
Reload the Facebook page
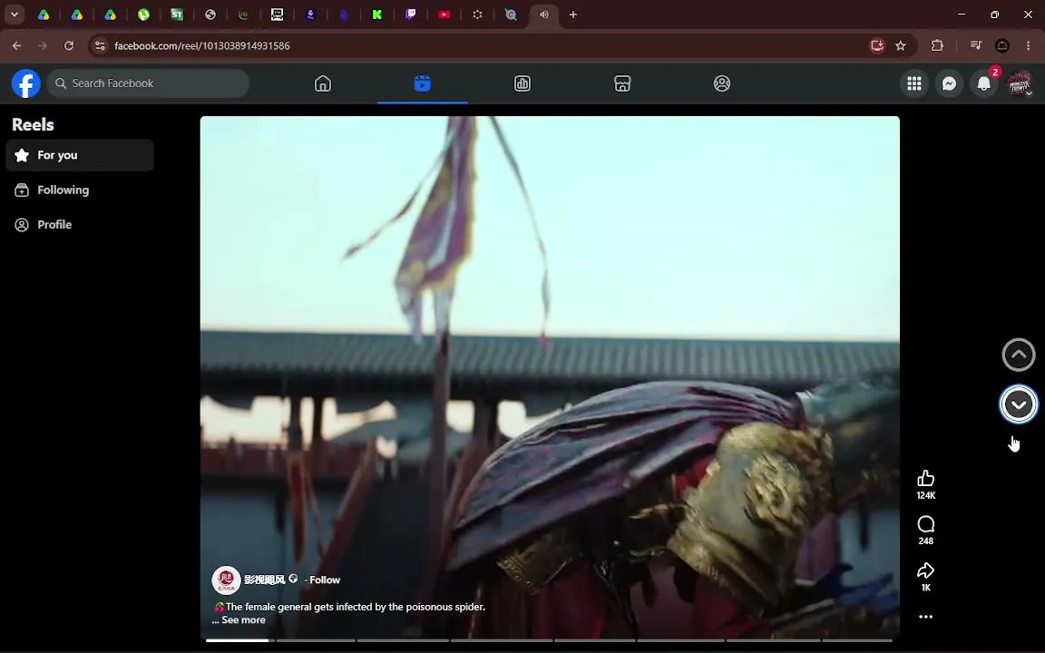pos(69,45)
